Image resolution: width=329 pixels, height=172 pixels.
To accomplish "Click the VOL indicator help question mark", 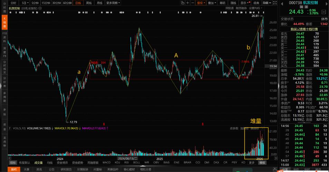I will 10,128.
